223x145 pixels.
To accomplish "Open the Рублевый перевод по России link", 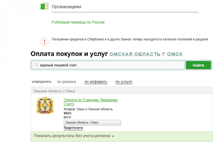I will [78, 22].
